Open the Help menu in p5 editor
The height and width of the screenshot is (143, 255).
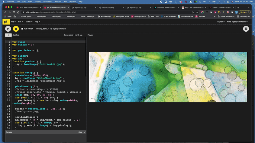[x=37, y=22]
